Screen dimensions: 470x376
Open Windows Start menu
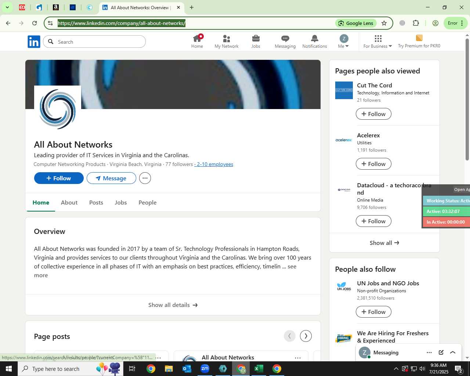[9, 369]
